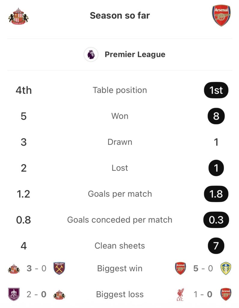Click the 1.8 goals per match badge
The image size is (239, 308).
point(216,194)
